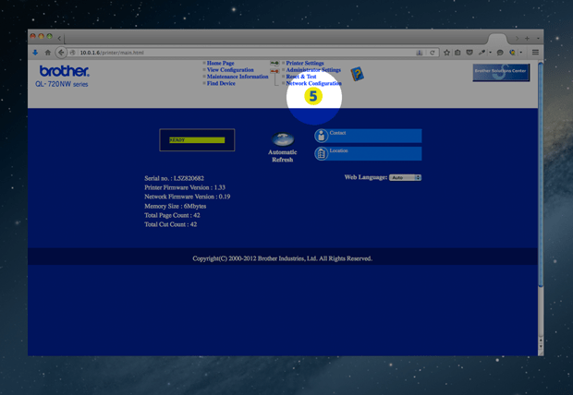This screenshot has width=573, height=395.
Task: Click the Network Firmware Version 0.19 text
Action: 188,197
